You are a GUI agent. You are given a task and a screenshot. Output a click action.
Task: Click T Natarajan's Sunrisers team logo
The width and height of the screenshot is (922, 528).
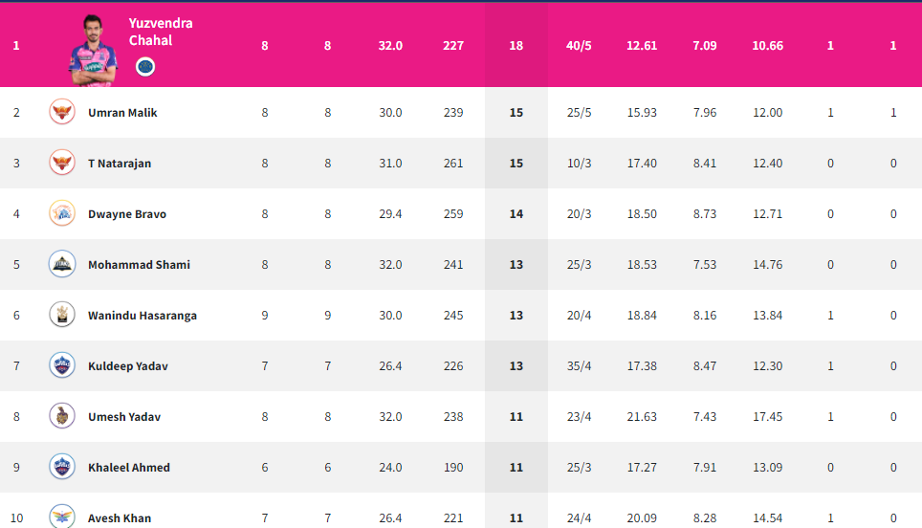click(x=62, y=163)
